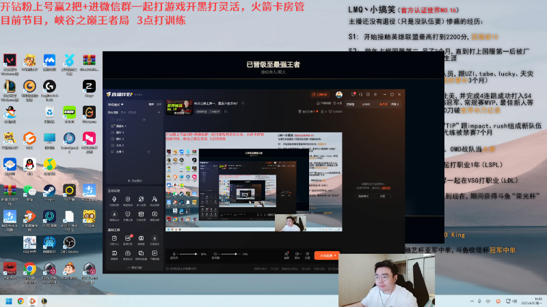Screen dimensions: 547x307
Task: Switch to 竖屏 portrait orientation
Action: point(159,104)
